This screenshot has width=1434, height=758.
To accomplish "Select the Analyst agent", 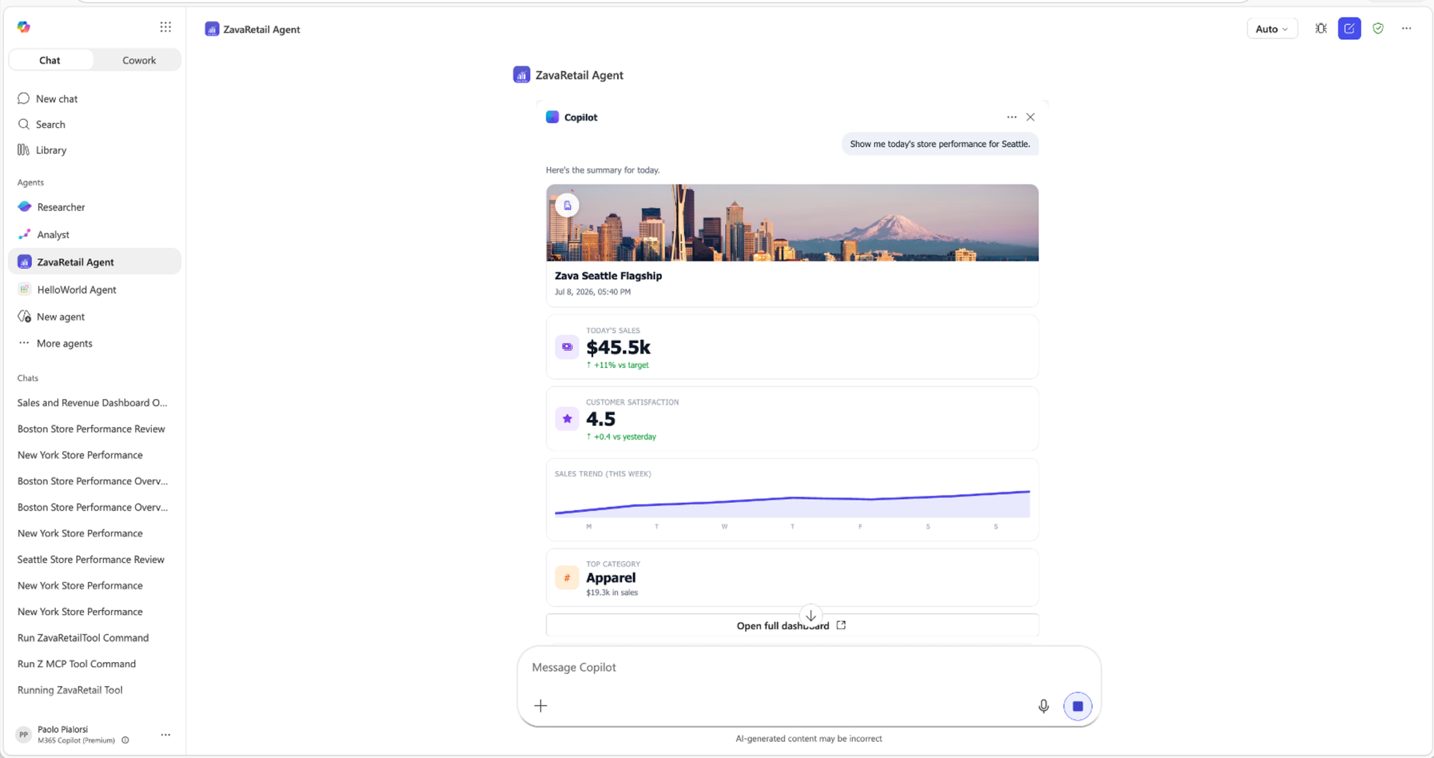I will point(94,235).
